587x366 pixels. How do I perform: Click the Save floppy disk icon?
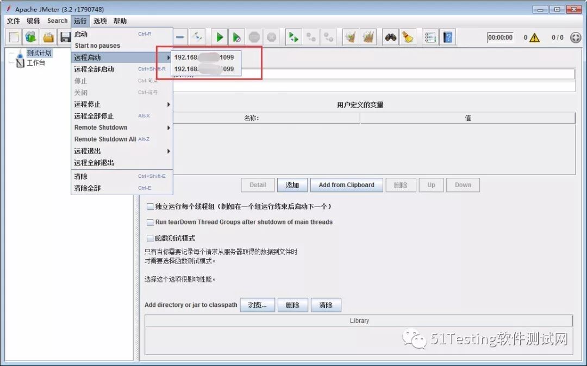click(x=65, y=37)
